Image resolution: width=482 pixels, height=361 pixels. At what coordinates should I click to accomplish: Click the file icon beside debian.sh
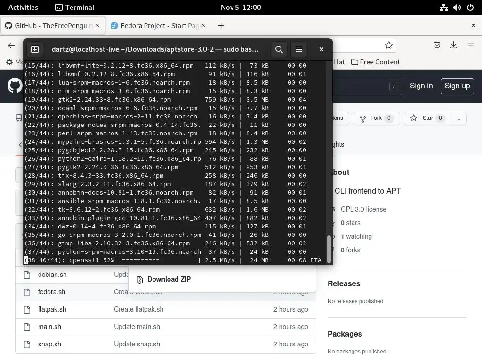point(27,275)
